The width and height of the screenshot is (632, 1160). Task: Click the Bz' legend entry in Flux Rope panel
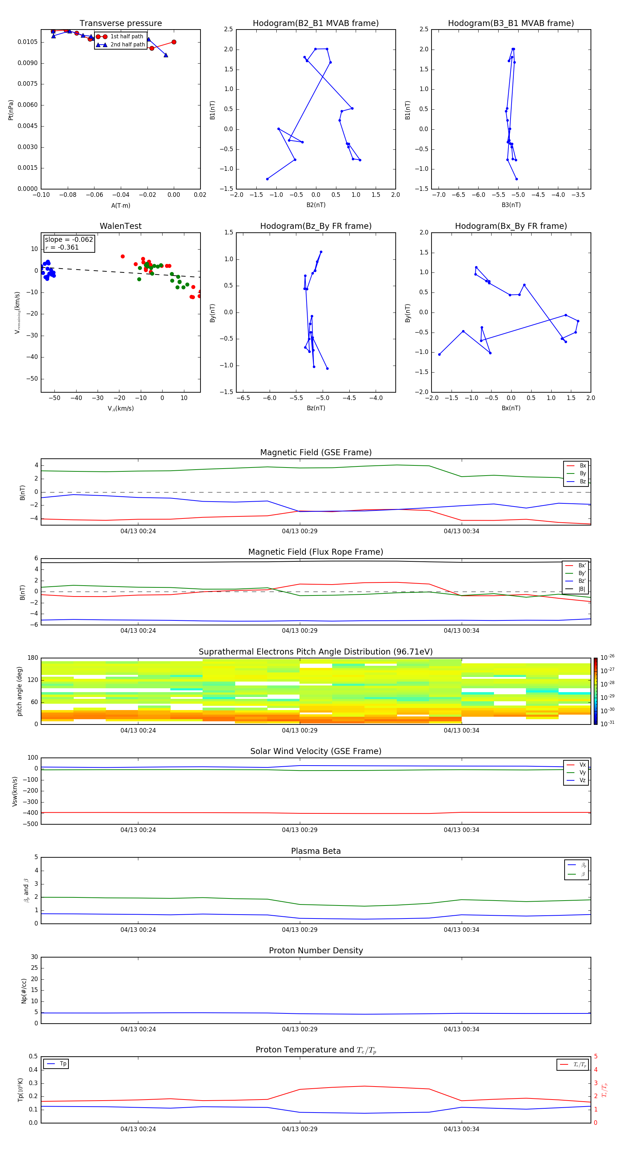(x=575, y=581)
